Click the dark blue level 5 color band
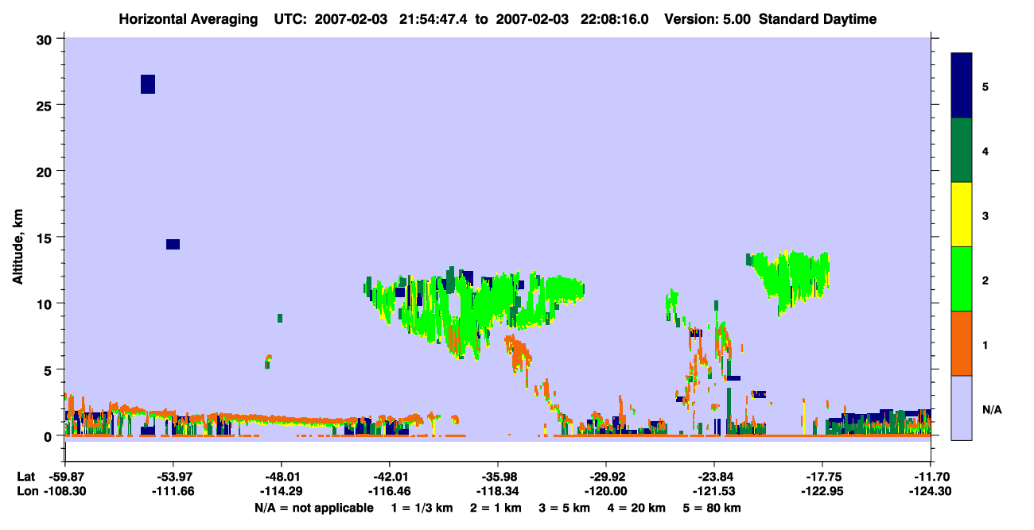Viewport: 1034px width, 530px height. 962,85
